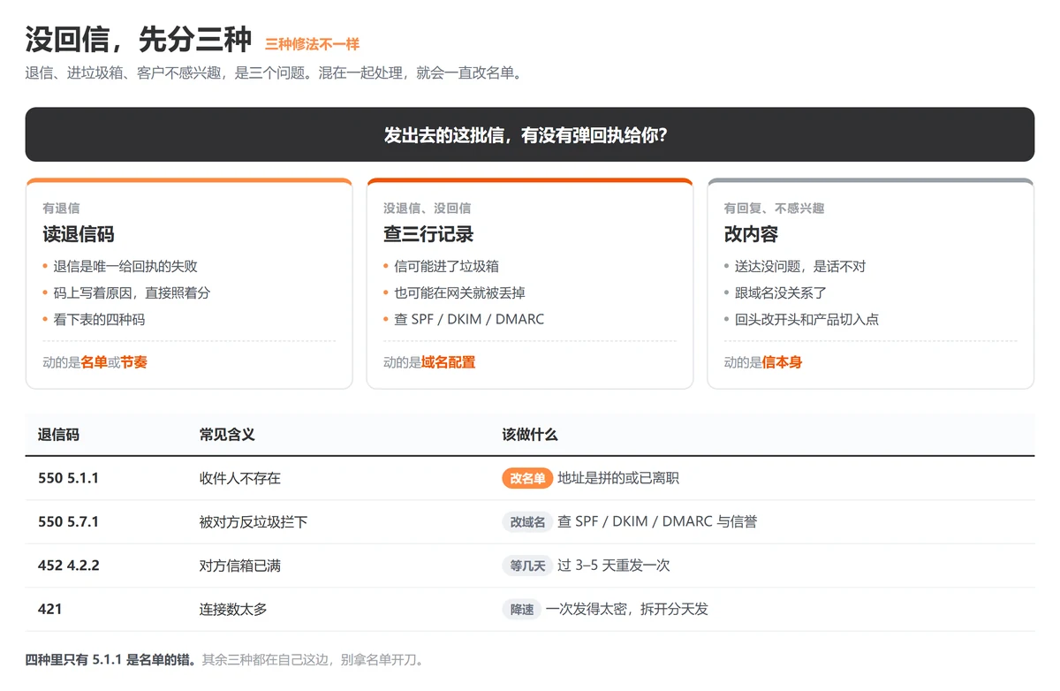Click the text 地址是拼的或已离职

[618, 478]
